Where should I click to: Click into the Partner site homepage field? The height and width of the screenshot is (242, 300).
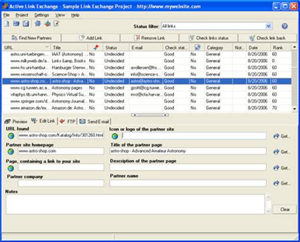(x=61, y=151)
